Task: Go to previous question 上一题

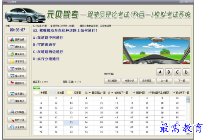Action: point(164,81)
